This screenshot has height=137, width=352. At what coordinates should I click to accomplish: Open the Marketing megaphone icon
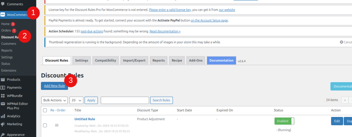(x=3, y=124)
